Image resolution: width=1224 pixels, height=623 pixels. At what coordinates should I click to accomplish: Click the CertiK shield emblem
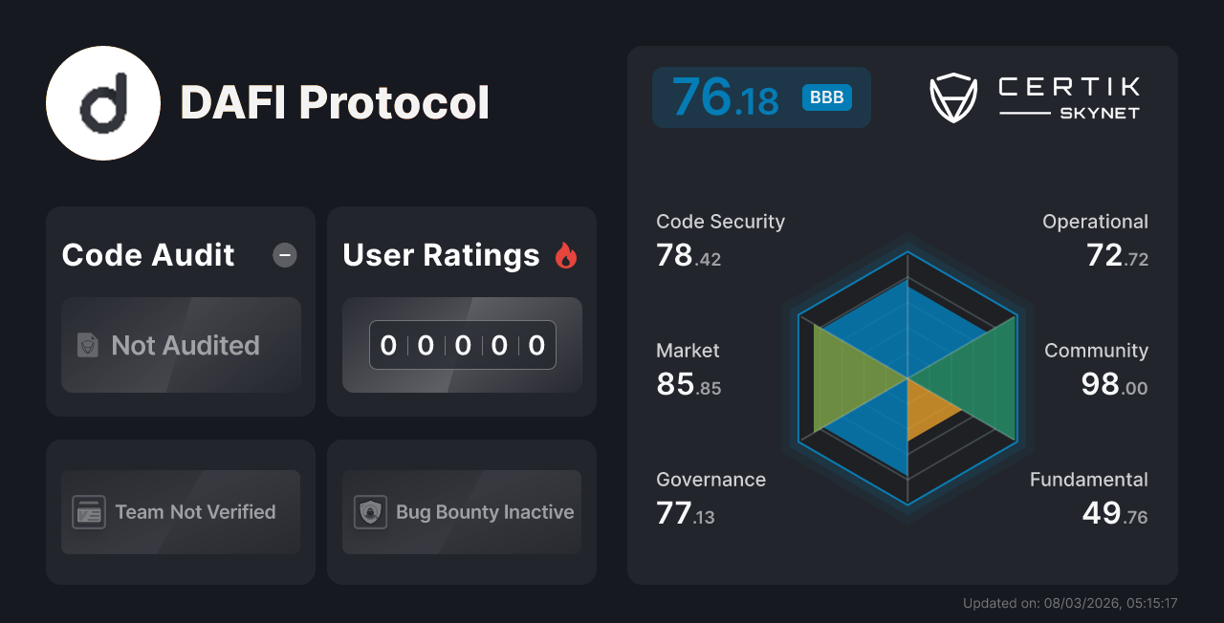pyautogui.click(x=952, y=96)
